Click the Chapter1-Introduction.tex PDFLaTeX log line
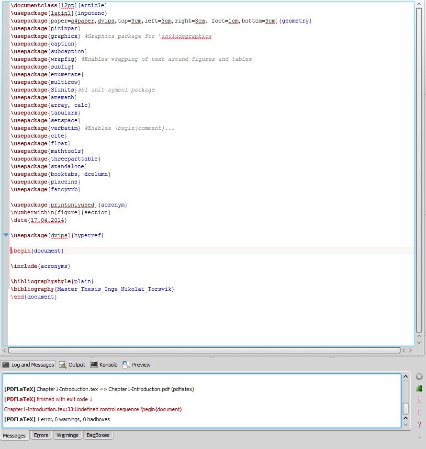Viewport: 426px width, 449px height. 99,389
